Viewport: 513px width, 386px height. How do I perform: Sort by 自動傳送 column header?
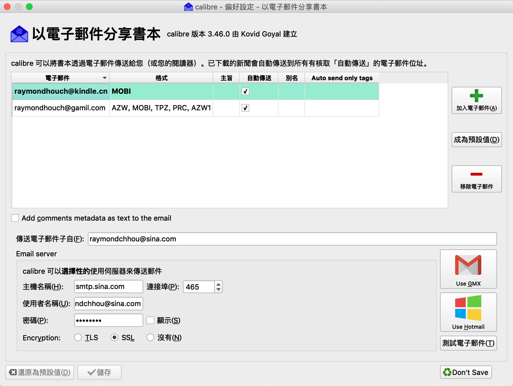(259, 78)
